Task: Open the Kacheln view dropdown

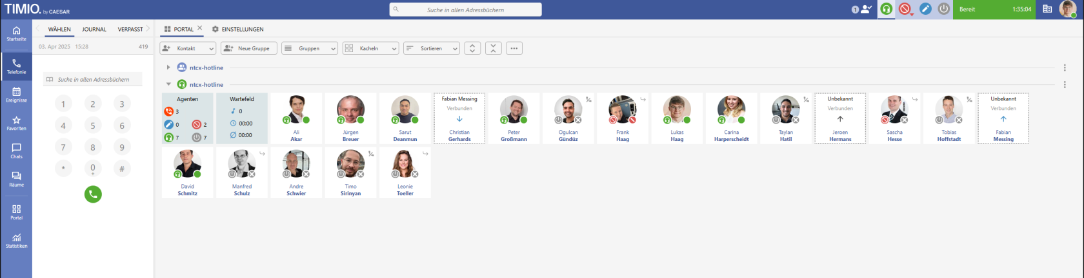Action: tap(370, 48)
